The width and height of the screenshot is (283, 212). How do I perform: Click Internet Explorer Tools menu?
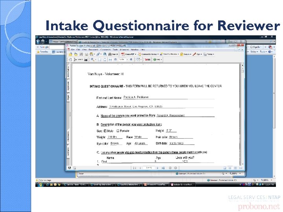pyautogui.click(x=263, y=52)
